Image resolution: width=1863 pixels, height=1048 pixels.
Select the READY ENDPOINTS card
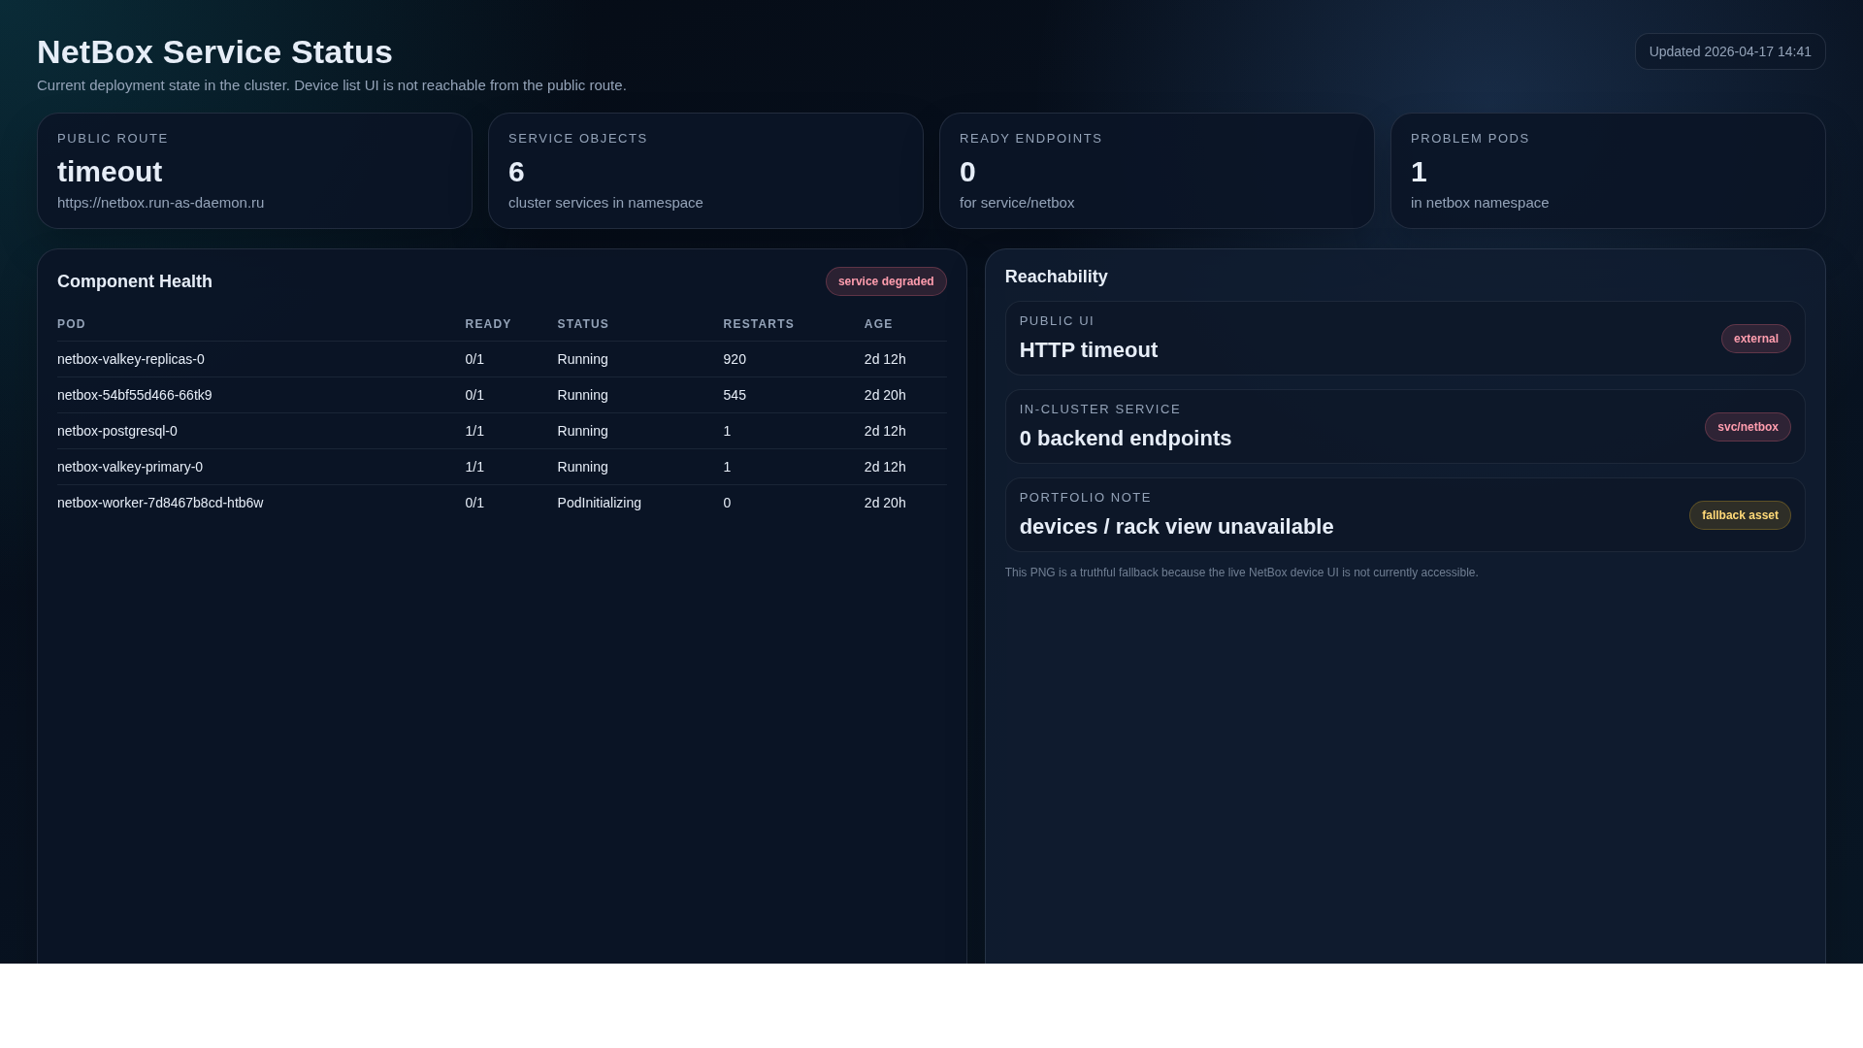click(1157, 171)
